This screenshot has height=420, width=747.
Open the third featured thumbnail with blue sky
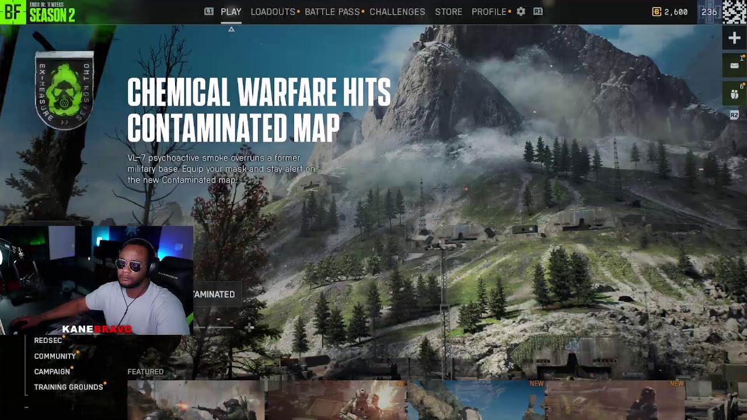point(476,400)
